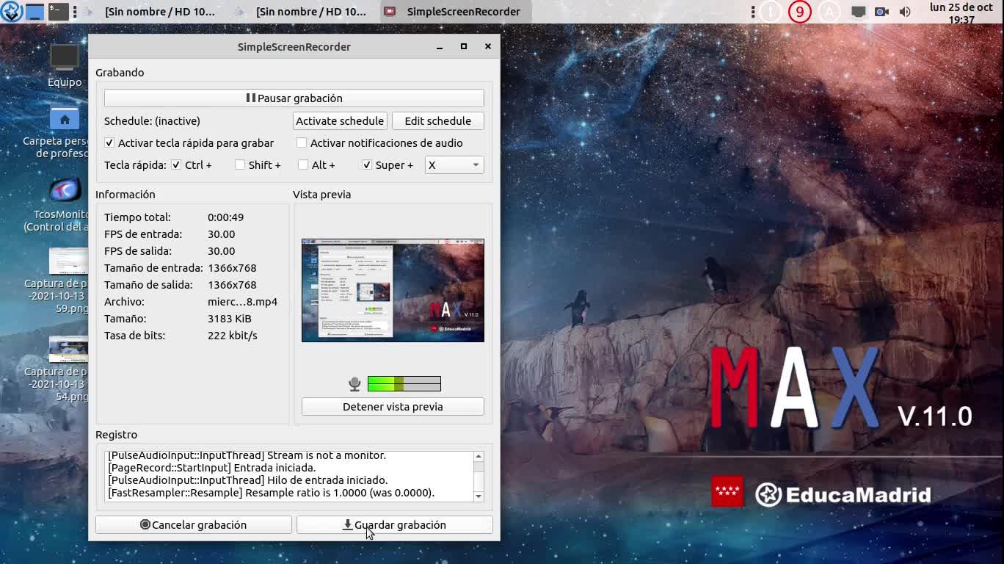Click the circled A tray indicator
1004x564 pixels.
[829, 12]
